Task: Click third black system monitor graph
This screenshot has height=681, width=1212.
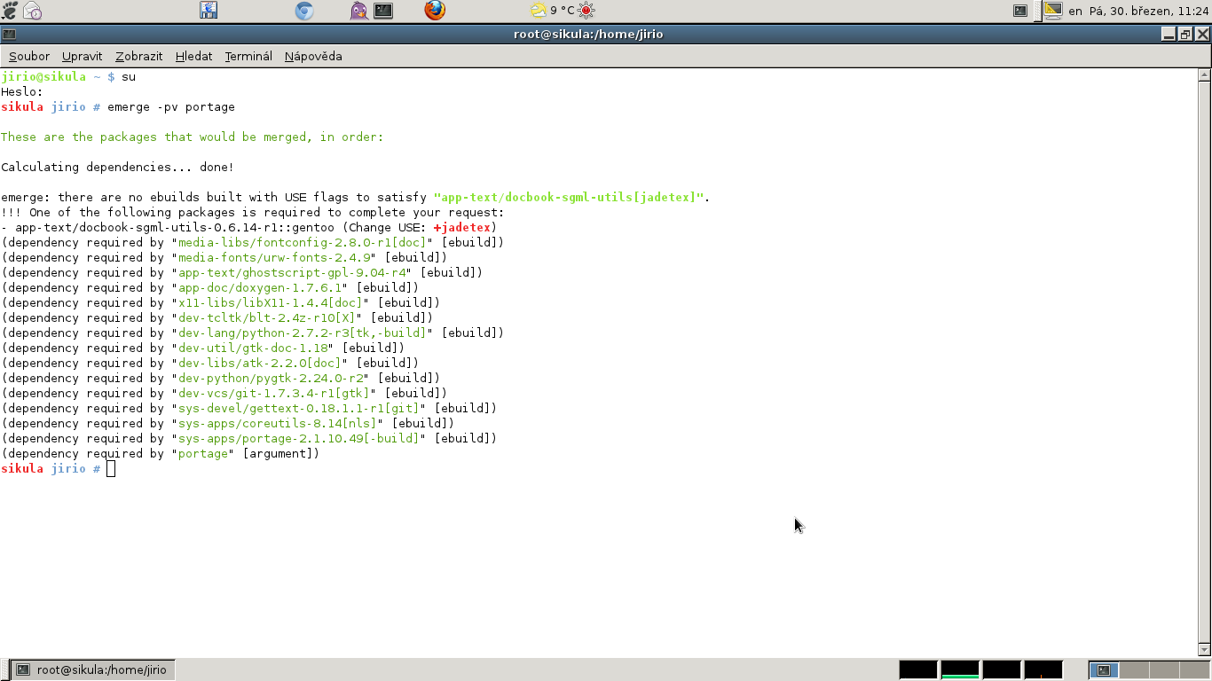Action: point(1002,669)
